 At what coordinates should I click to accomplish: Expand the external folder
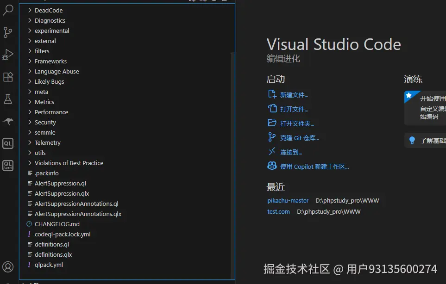click(x=30, y=41)
